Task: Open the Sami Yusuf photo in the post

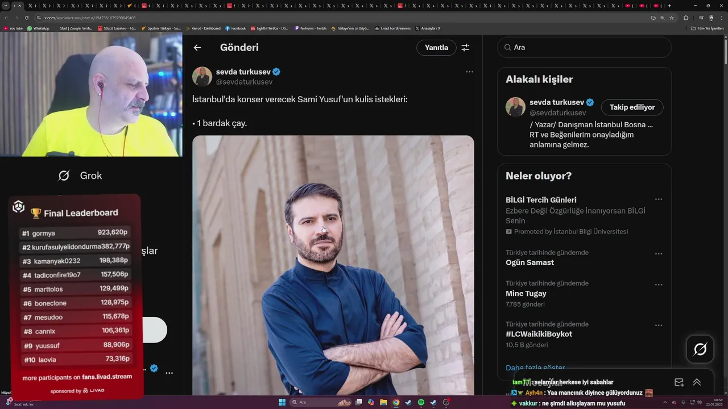Action: click(333, 265)
